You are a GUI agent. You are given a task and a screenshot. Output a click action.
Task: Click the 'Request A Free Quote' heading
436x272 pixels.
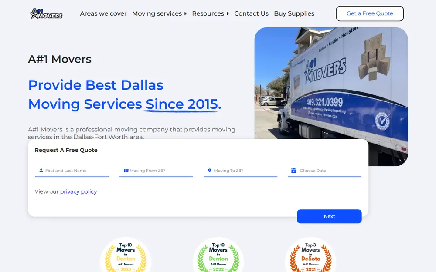[x=66, y=150]
